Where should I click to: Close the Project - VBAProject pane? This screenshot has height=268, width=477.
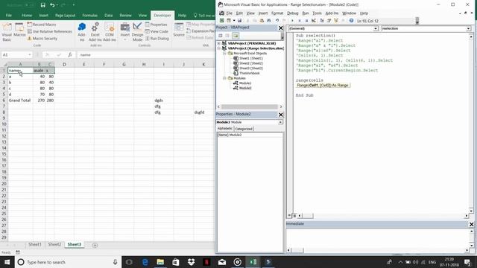point(280,28)
